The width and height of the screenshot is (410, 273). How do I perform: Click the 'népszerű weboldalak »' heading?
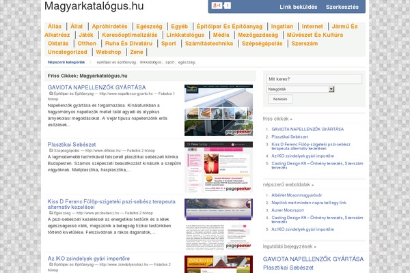288,185
